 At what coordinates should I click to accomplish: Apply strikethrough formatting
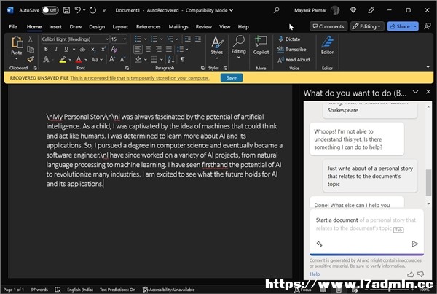[x=82, y=50]
